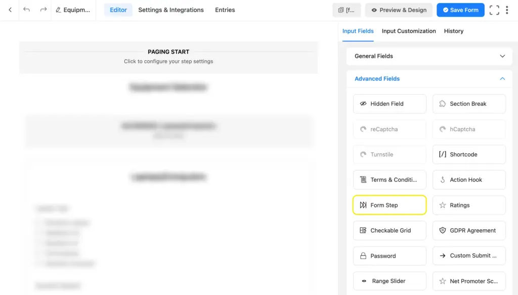Switch to the History tab
This screenshot has width=518, height=295.
click(x=453, y=31)
